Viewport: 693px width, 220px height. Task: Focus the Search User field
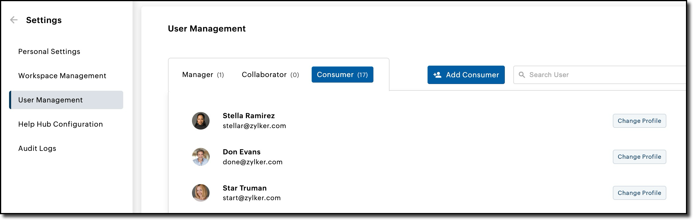tap(600, 75)
